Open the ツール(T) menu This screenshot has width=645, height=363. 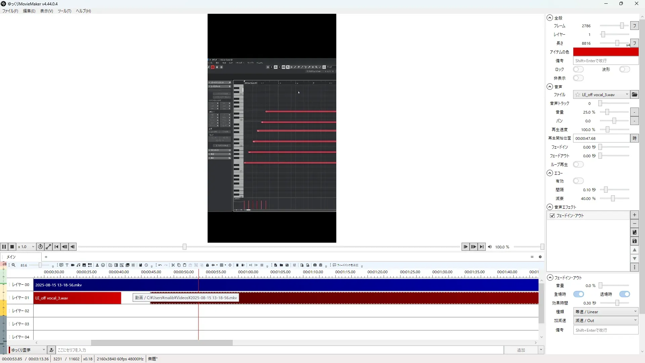(64, 11)
